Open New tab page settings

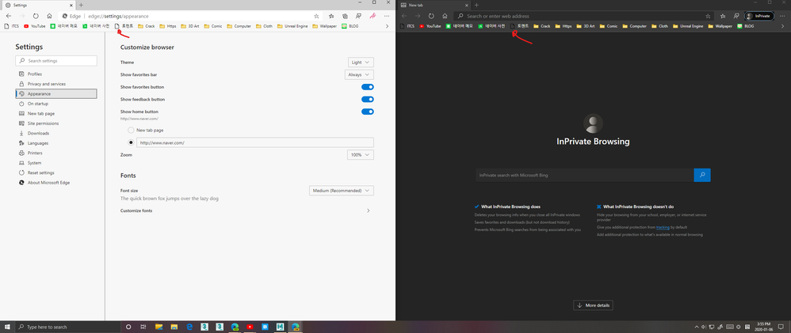56,113
